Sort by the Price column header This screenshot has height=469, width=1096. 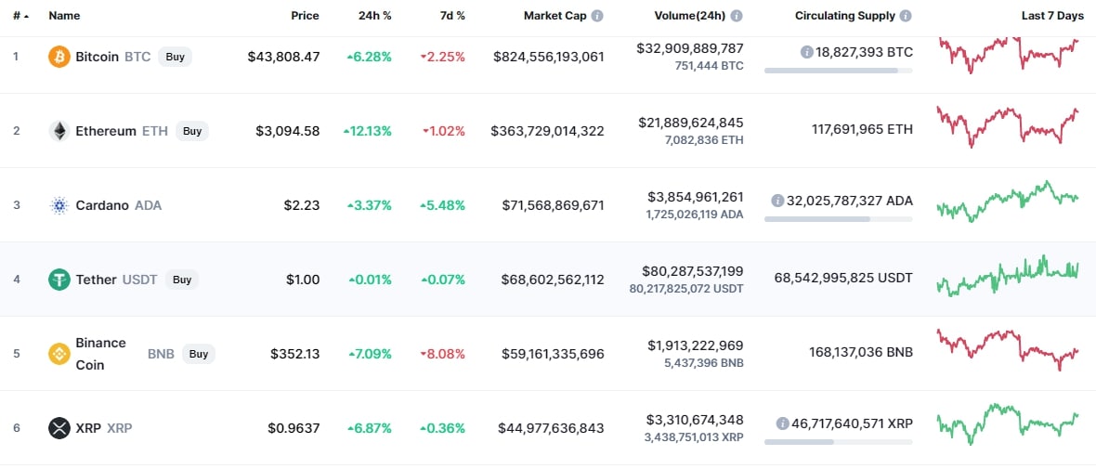[x=304, y=16]
